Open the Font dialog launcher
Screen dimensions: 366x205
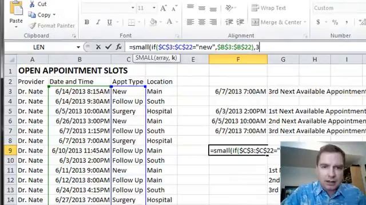tap(177, 36)
